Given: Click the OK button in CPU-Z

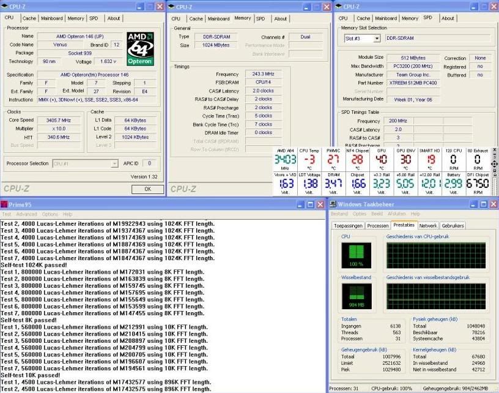Looking at the screenshot, I should tap(147, 189).
